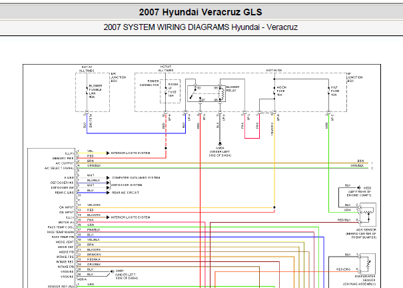Click the 2007 Hyundai Veracruz GLS title
The width and height of the screenshot is (403, 288).
click(201, 12)
